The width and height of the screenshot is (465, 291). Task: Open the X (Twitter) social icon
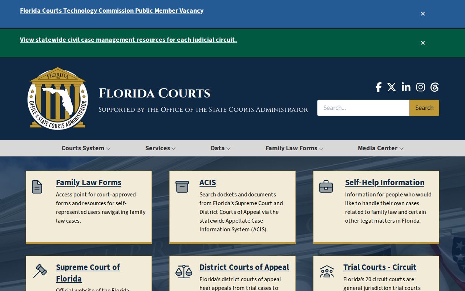pyautogui.click(x=392, y=87)
